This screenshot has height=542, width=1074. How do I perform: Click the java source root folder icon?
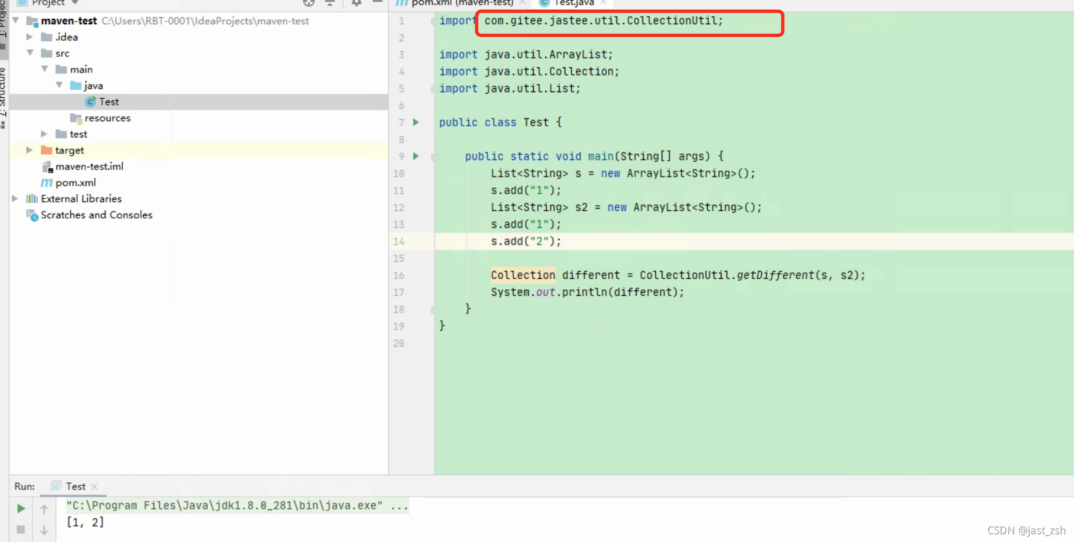pyautogui.click(x=76, y=86)
